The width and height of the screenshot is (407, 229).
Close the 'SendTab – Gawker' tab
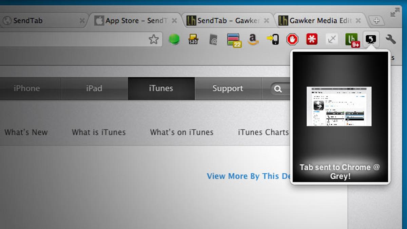[x=267, y=21]
